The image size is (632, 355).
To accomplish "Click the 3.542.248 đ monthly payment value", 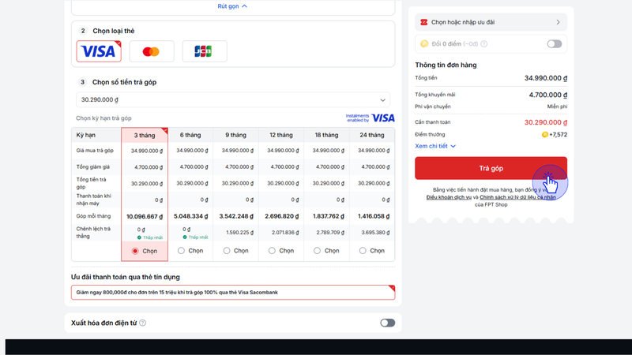I will [236, 216].
